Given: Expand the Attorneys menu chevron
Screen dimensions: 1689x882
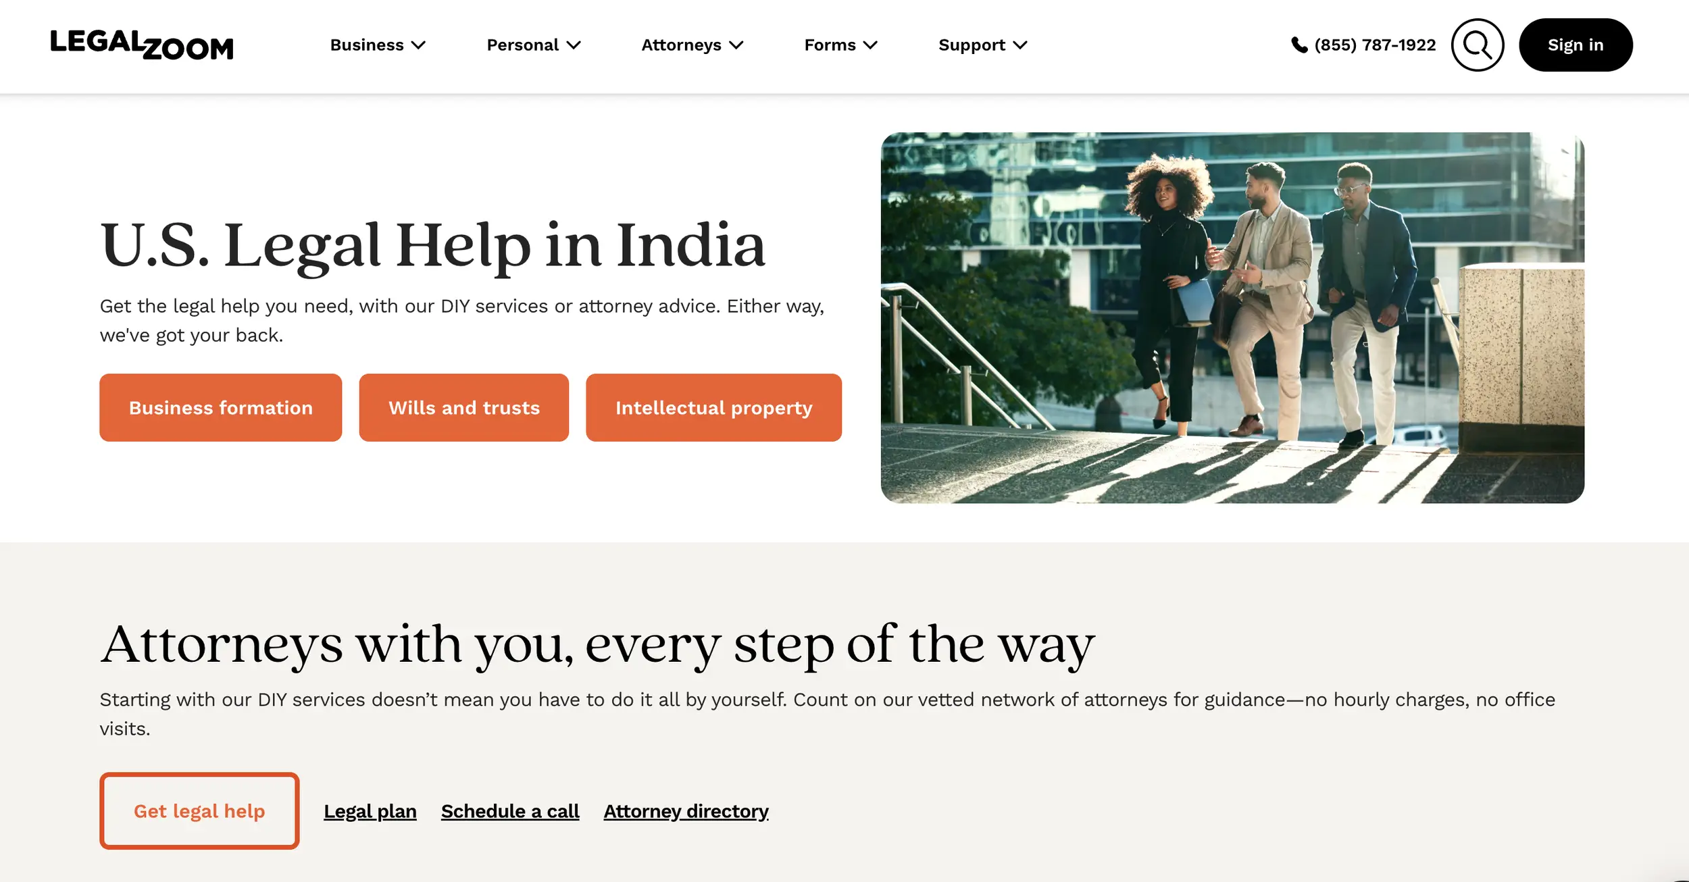Looking at the screenshot, I should [736, 45].
